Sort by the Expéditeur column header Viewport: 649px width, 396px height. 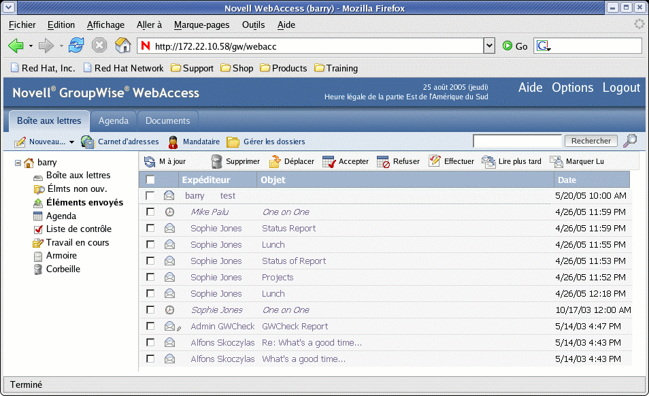pos(218,180)
